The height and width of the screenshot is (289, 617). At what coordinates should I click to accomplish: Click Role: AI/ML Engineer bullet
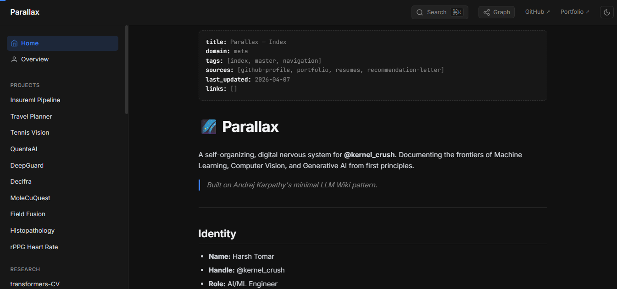[243, 284]
